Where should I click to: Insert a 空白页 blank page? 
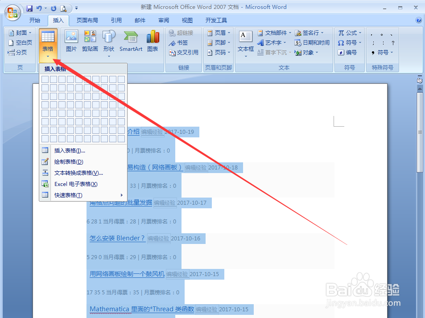[20, 42]
